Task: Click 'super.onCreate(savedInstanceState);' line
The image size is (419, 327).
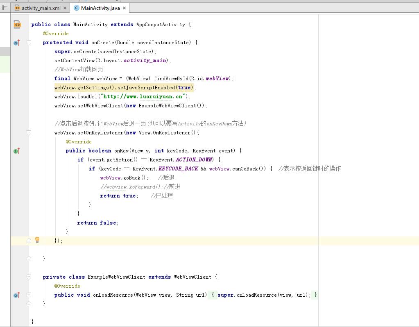Action: pyautogui.click(x=105, y=51)
